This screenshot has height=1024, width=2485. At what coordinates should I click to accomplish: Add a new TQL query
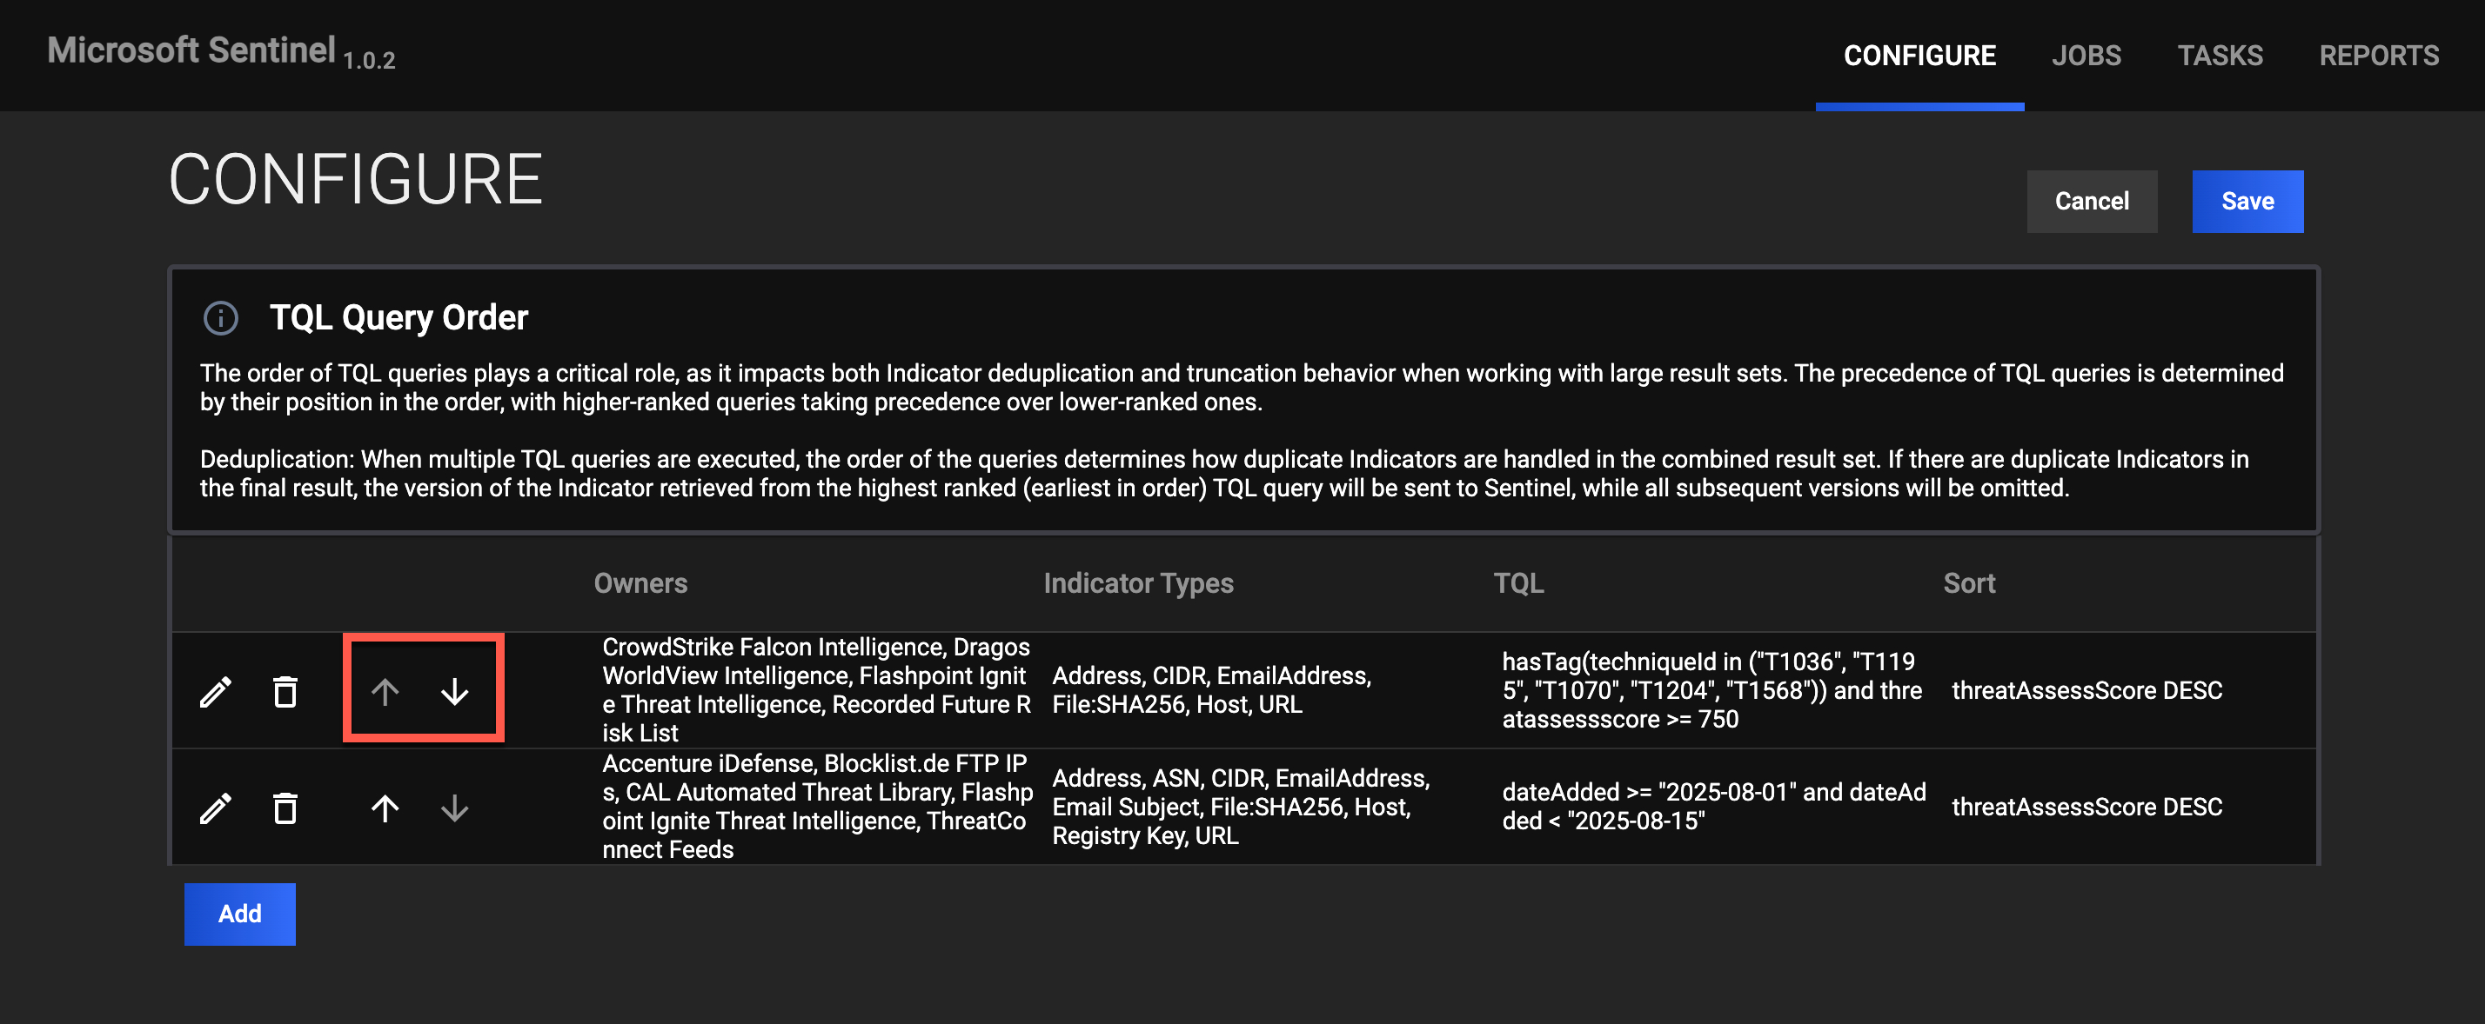click(x=239, y=914)
